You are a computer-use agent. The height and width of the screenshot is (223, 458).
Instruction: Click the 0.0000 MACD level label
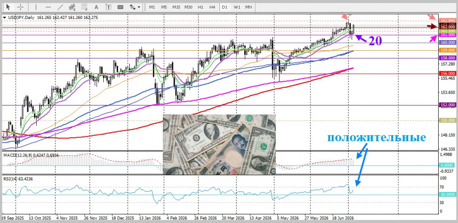[x=448, y=165]
